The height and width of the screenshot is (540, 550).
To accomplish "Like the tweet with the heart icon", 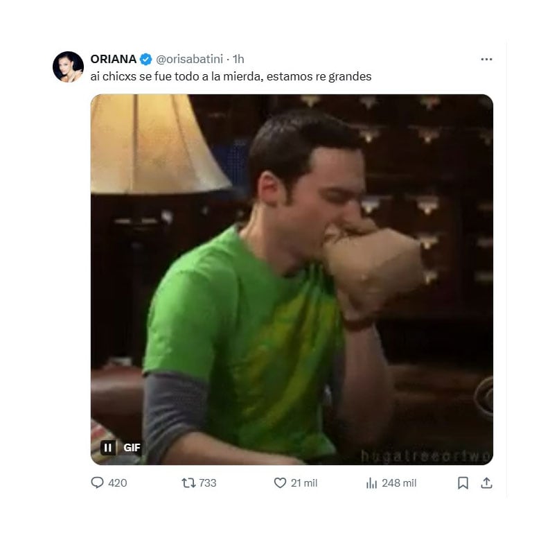I will click(x=280, y=483).
